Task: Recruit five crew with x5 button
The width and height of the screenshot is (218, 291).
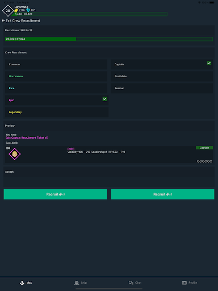Action: tap(162, 194)
